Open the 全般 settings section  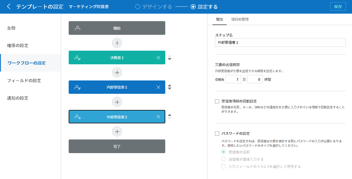30,28
